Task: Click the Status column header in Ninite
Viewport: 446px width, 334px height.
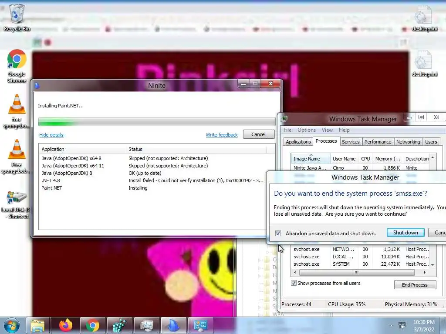Action: pyautogui.click(x=196, y=149)
